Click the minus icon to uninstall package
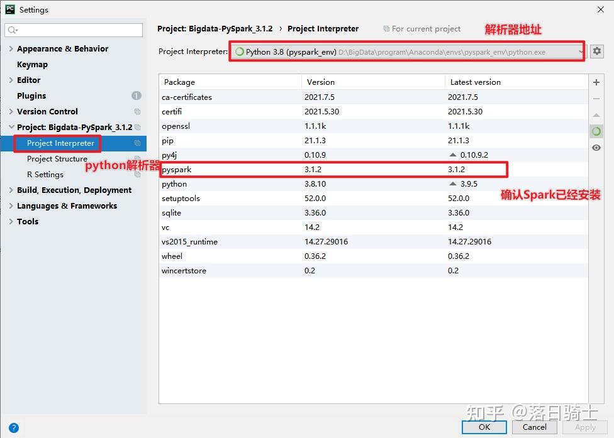Screen dimensions: 614x438 pyautogui.click(x=596, y=99)
